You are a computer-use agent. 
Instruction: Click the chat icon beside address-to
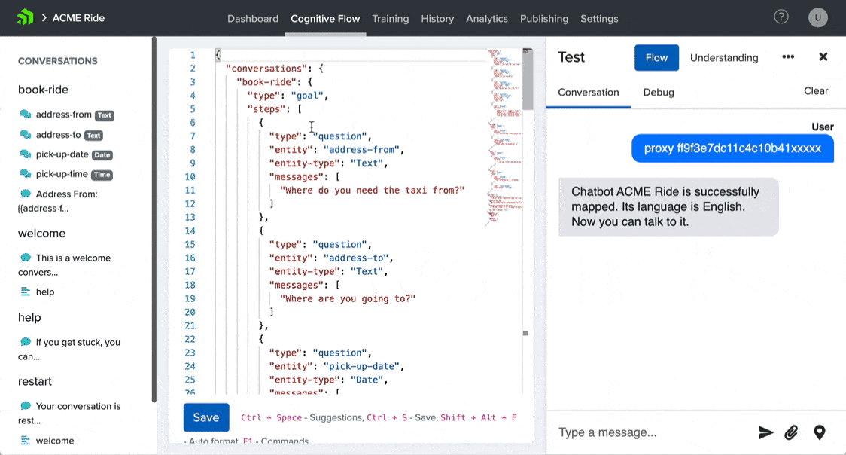coord(26,134)
